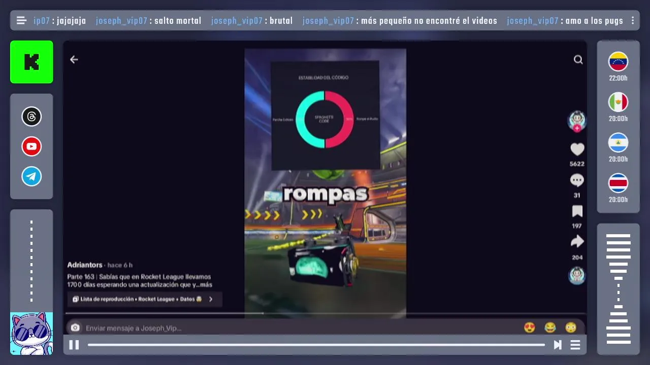The height and width of the screenshot is (365, 650).
Task: Click the 'brutal' chat message
Action: (281, 21)
